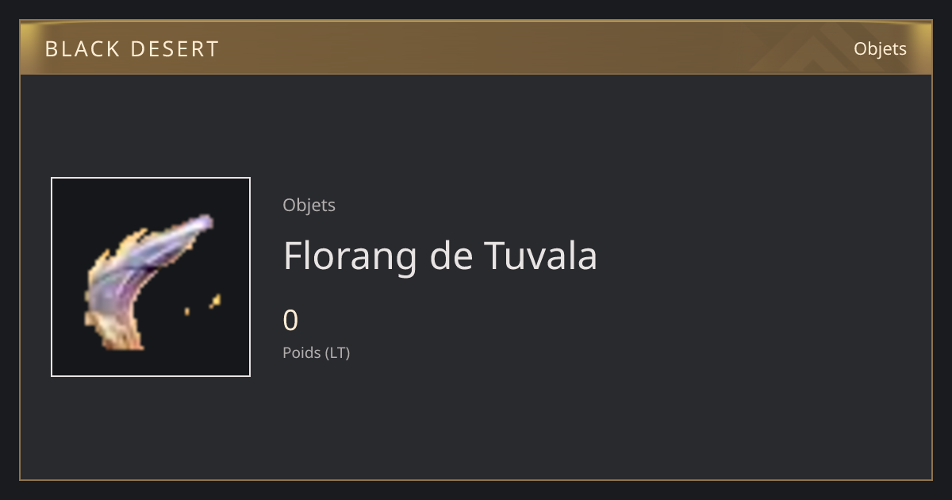Click the weight value 0
952x500 pixels.
click(290, 321)
